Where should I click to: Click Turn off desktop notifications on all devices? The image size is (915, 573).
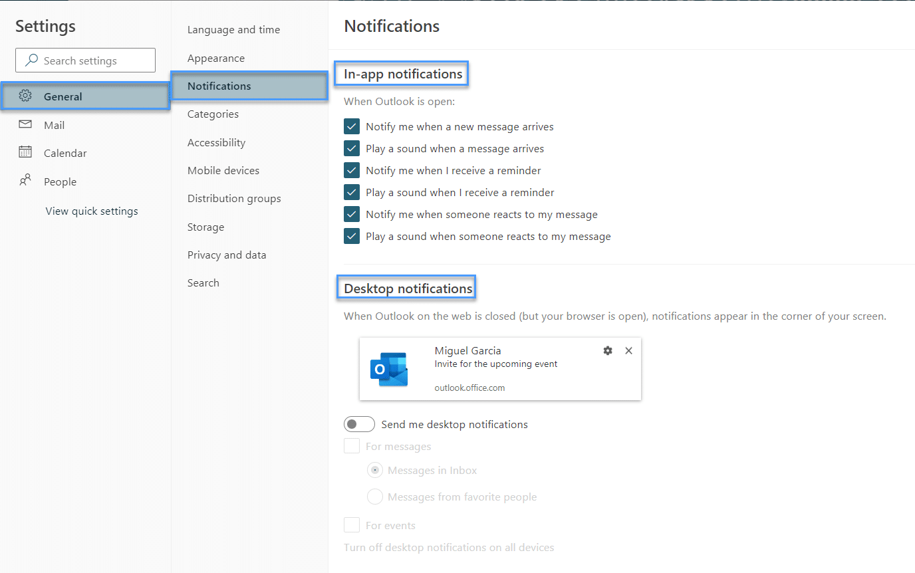449,547
